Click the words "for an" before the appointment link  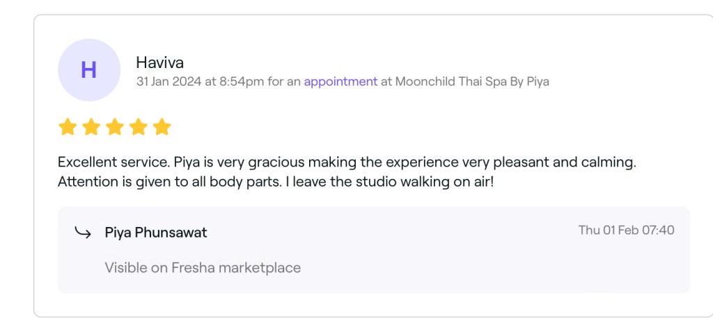coord(284,81)
